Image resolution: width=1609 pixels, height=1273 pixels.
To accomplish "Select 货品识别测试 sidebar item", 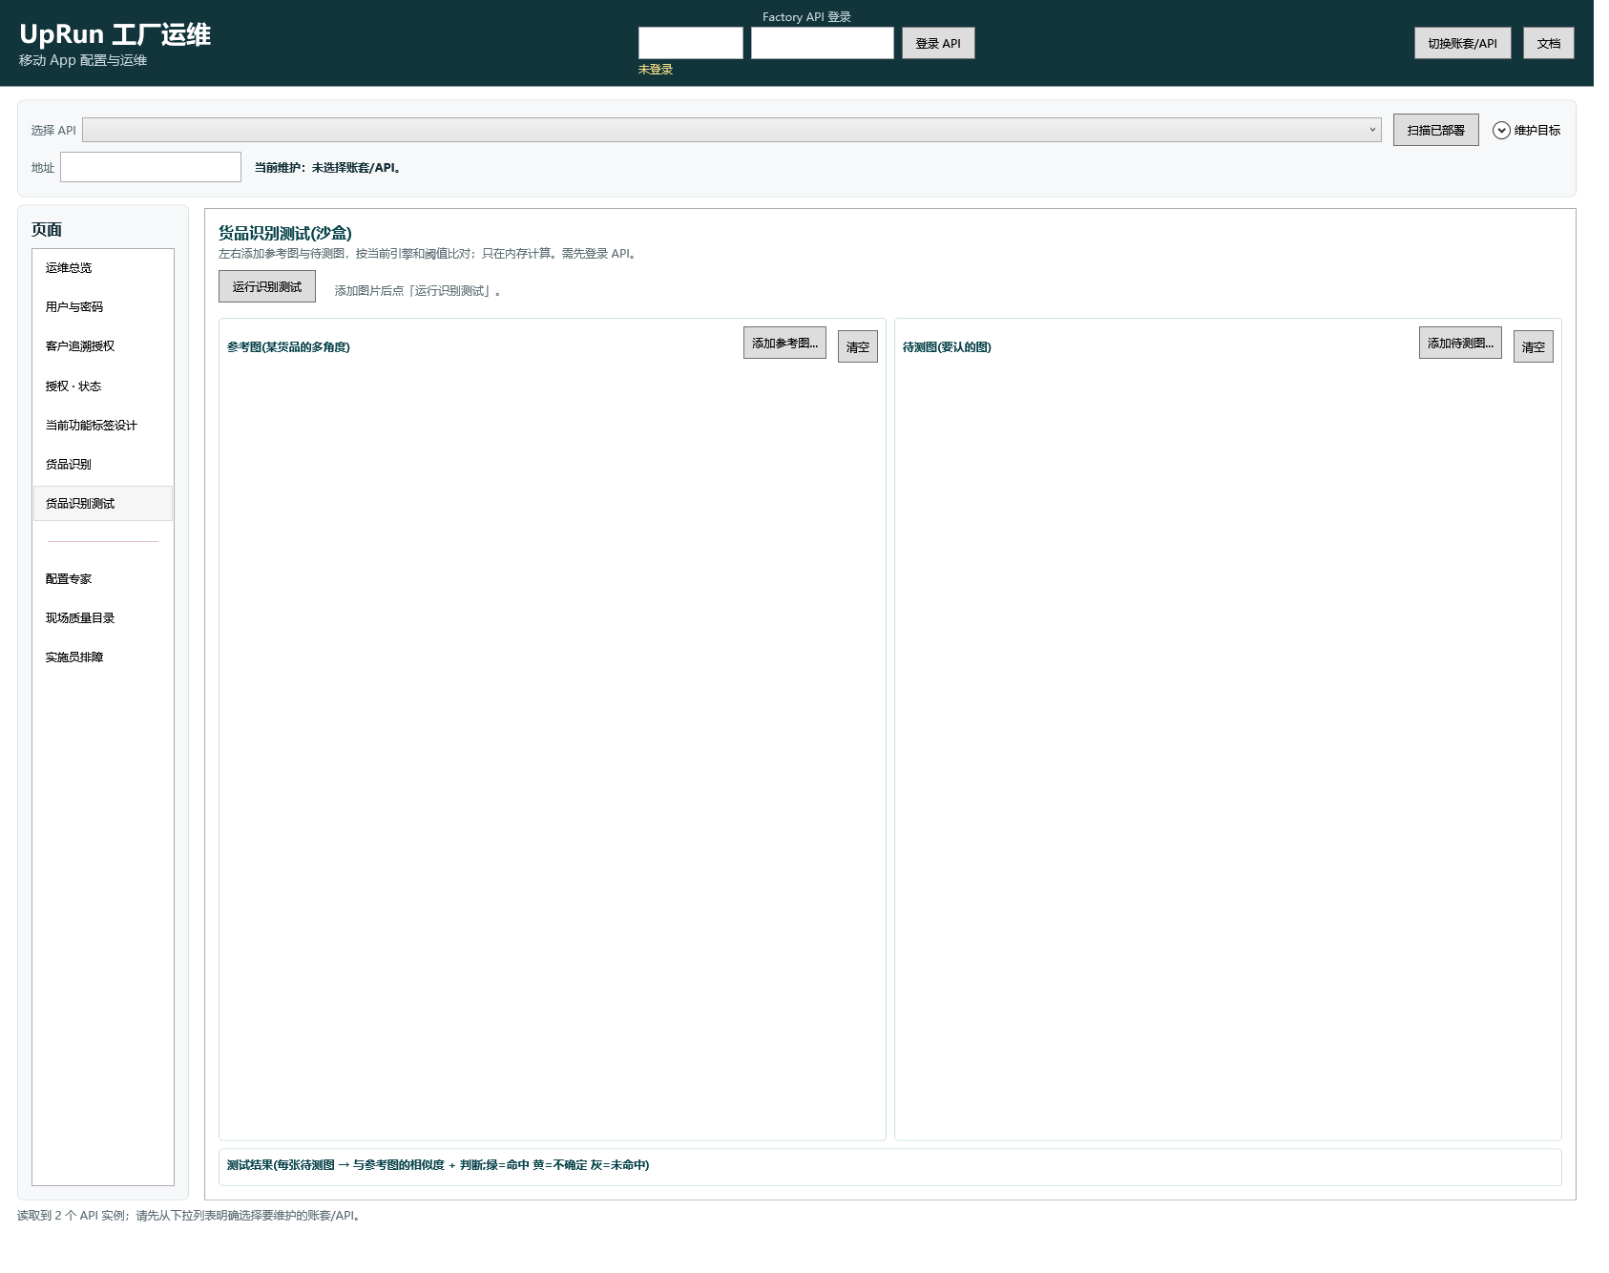I will click(x=103, y=504).
